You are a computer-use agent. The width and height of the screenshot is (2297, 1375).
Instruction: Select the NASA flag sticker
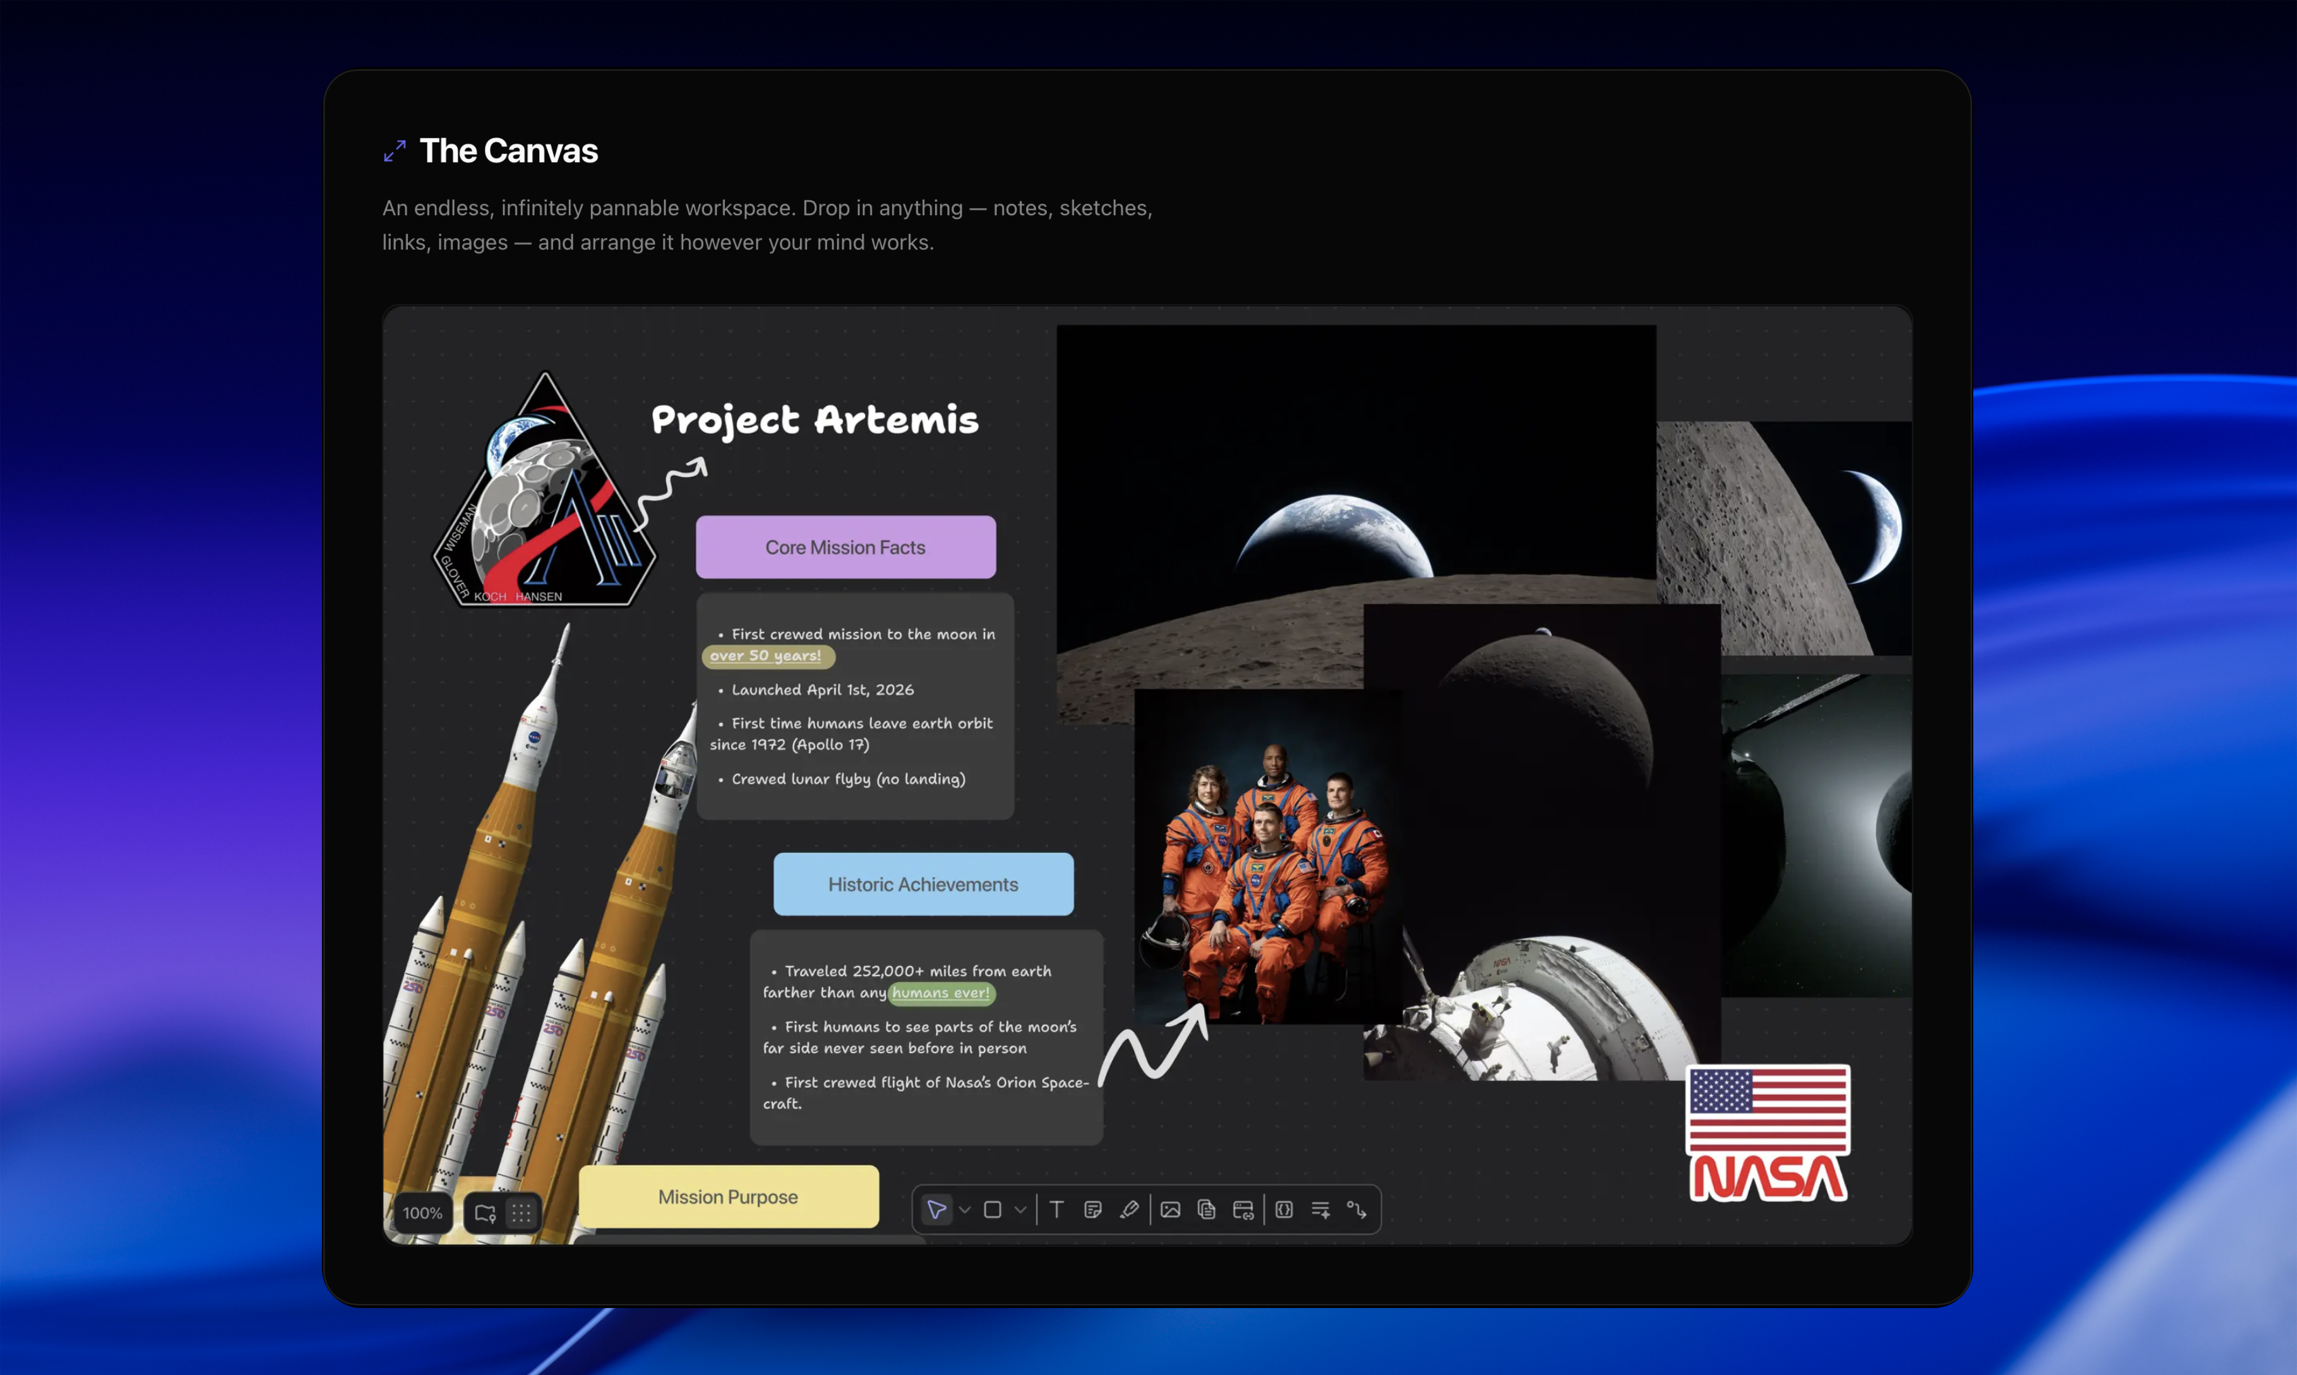pyautogui.click(x=1768, y=1133)
